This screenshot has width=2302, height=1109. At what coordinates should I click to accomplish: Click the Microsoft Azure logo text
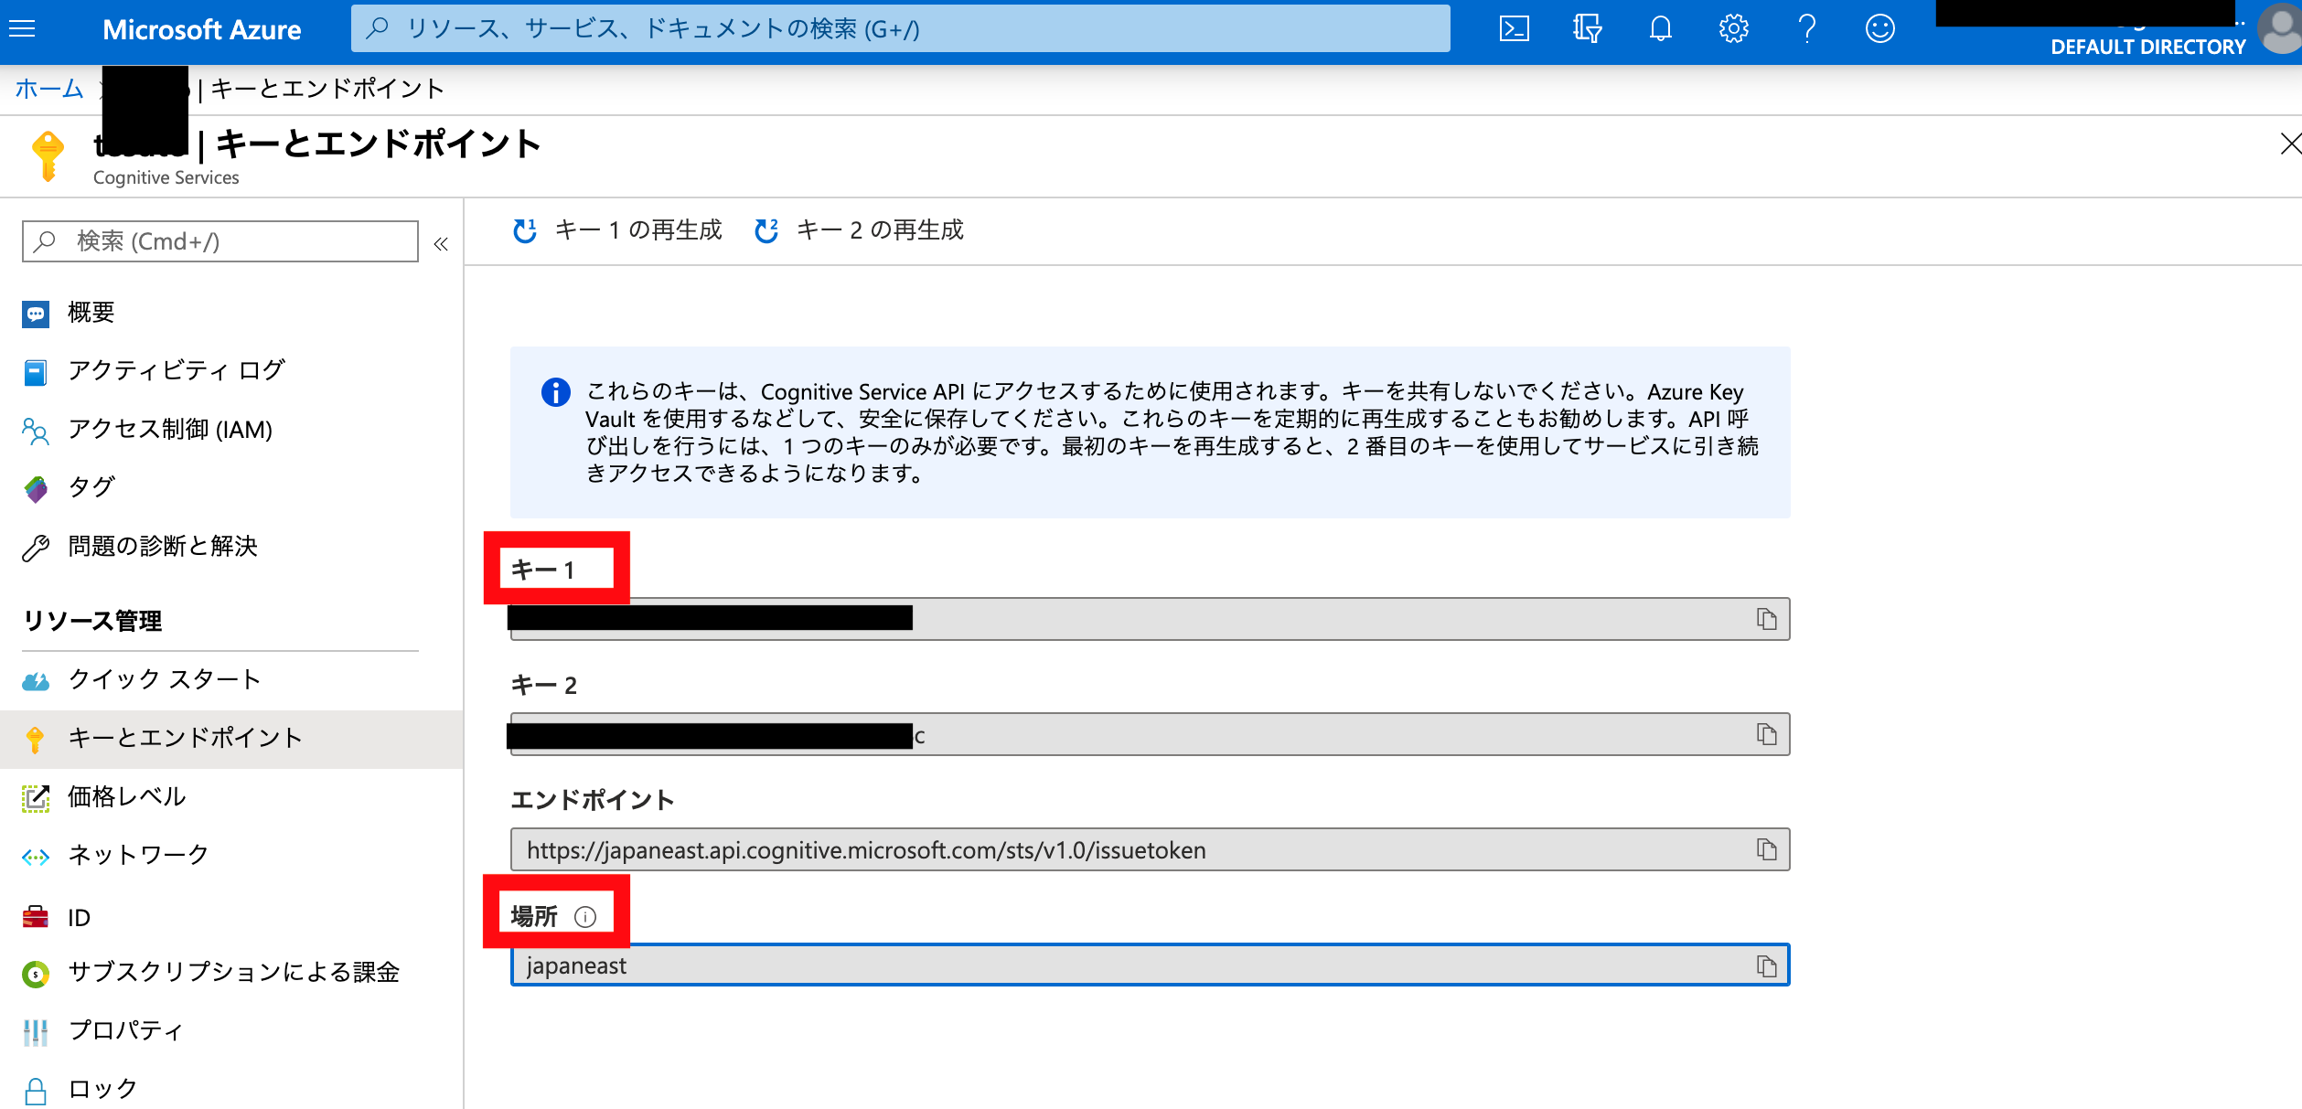pos(201,29)
